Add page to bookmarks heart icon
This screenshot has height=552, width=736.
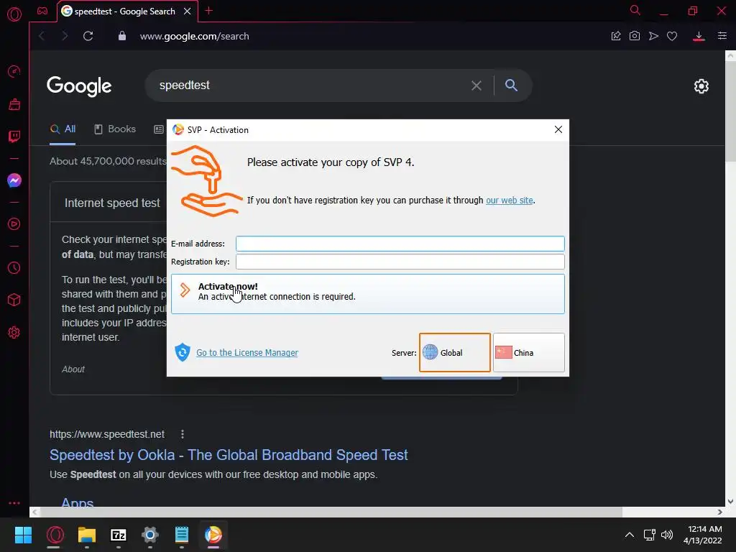click(672, 36)
